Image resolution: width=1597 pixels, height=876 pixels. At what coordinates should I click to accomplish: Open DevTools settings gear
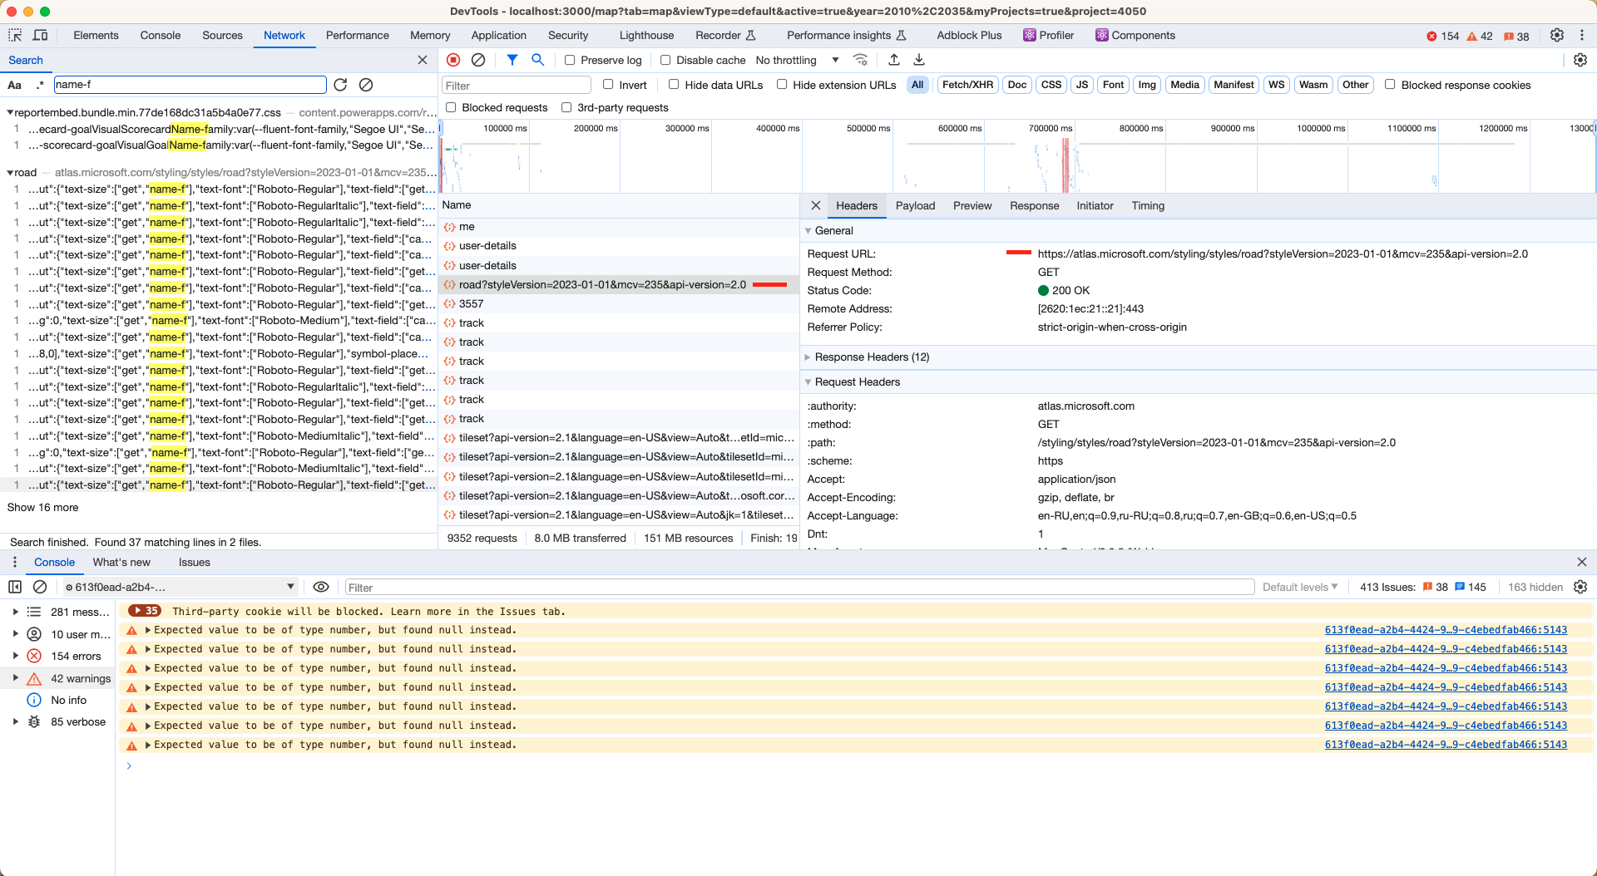tap(1557, 35)
